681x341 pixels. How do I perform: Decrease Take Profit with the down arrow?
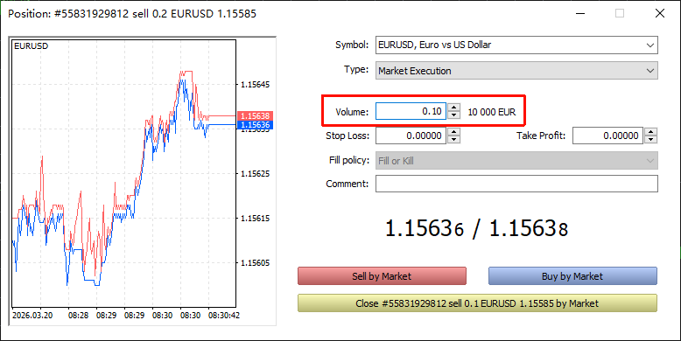point(650,140)
